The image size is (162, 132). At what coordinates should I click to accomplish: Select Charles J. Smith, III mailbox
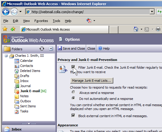pyautogui.click(x=29, y=56)
